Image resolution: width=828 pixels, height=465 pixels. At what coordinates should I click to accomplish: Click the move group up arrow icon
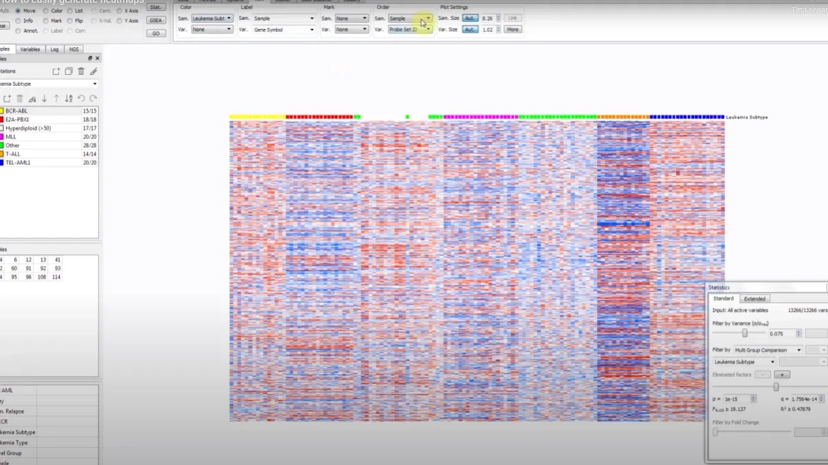tap(56, 99)
